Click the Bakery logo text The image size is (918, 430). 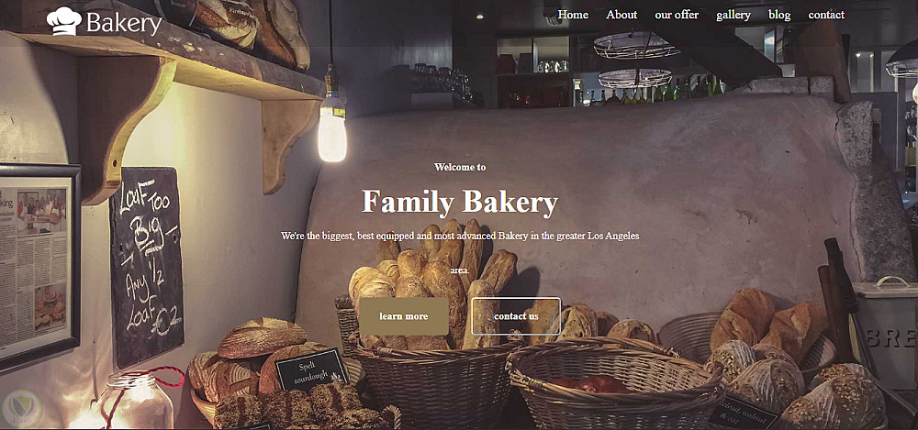[x=124, y=24]
